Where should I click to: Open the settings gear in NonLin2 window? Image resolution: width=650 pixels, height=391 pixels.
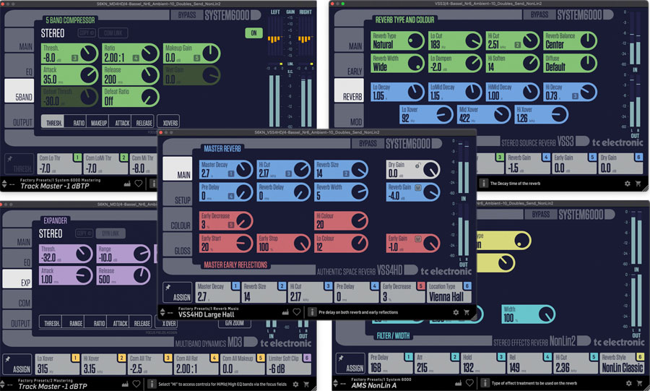tap(629, 383)
